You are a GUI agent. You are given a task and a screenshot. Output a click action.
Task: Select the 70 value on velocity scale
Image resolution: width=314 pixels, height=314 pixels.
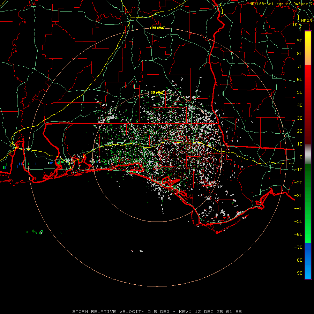pyautogui.click(x=300, y=67)
